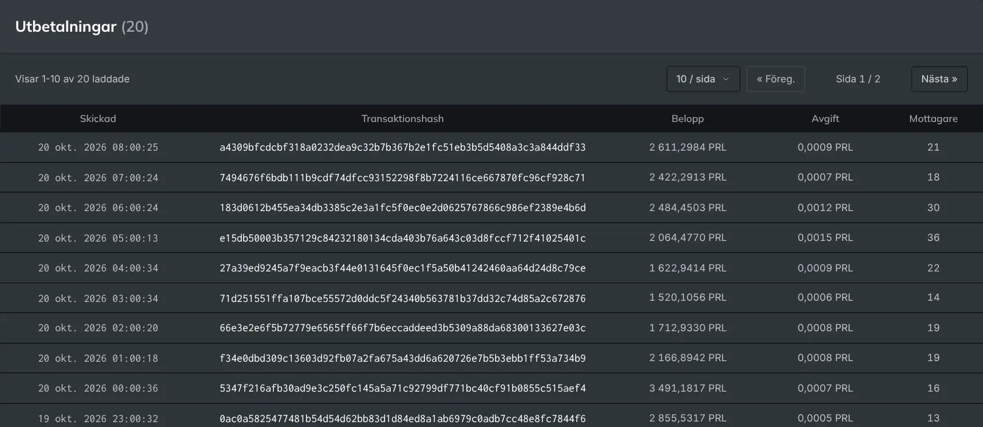Click the "Utbetalningar (20)" heading

82,26
